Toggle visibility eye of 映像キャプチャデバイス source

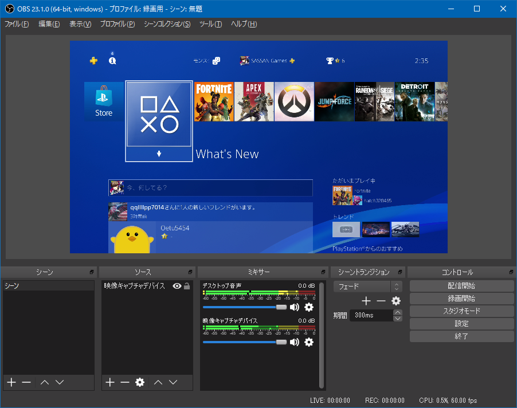pyautogui.click(x=177, y=286)
